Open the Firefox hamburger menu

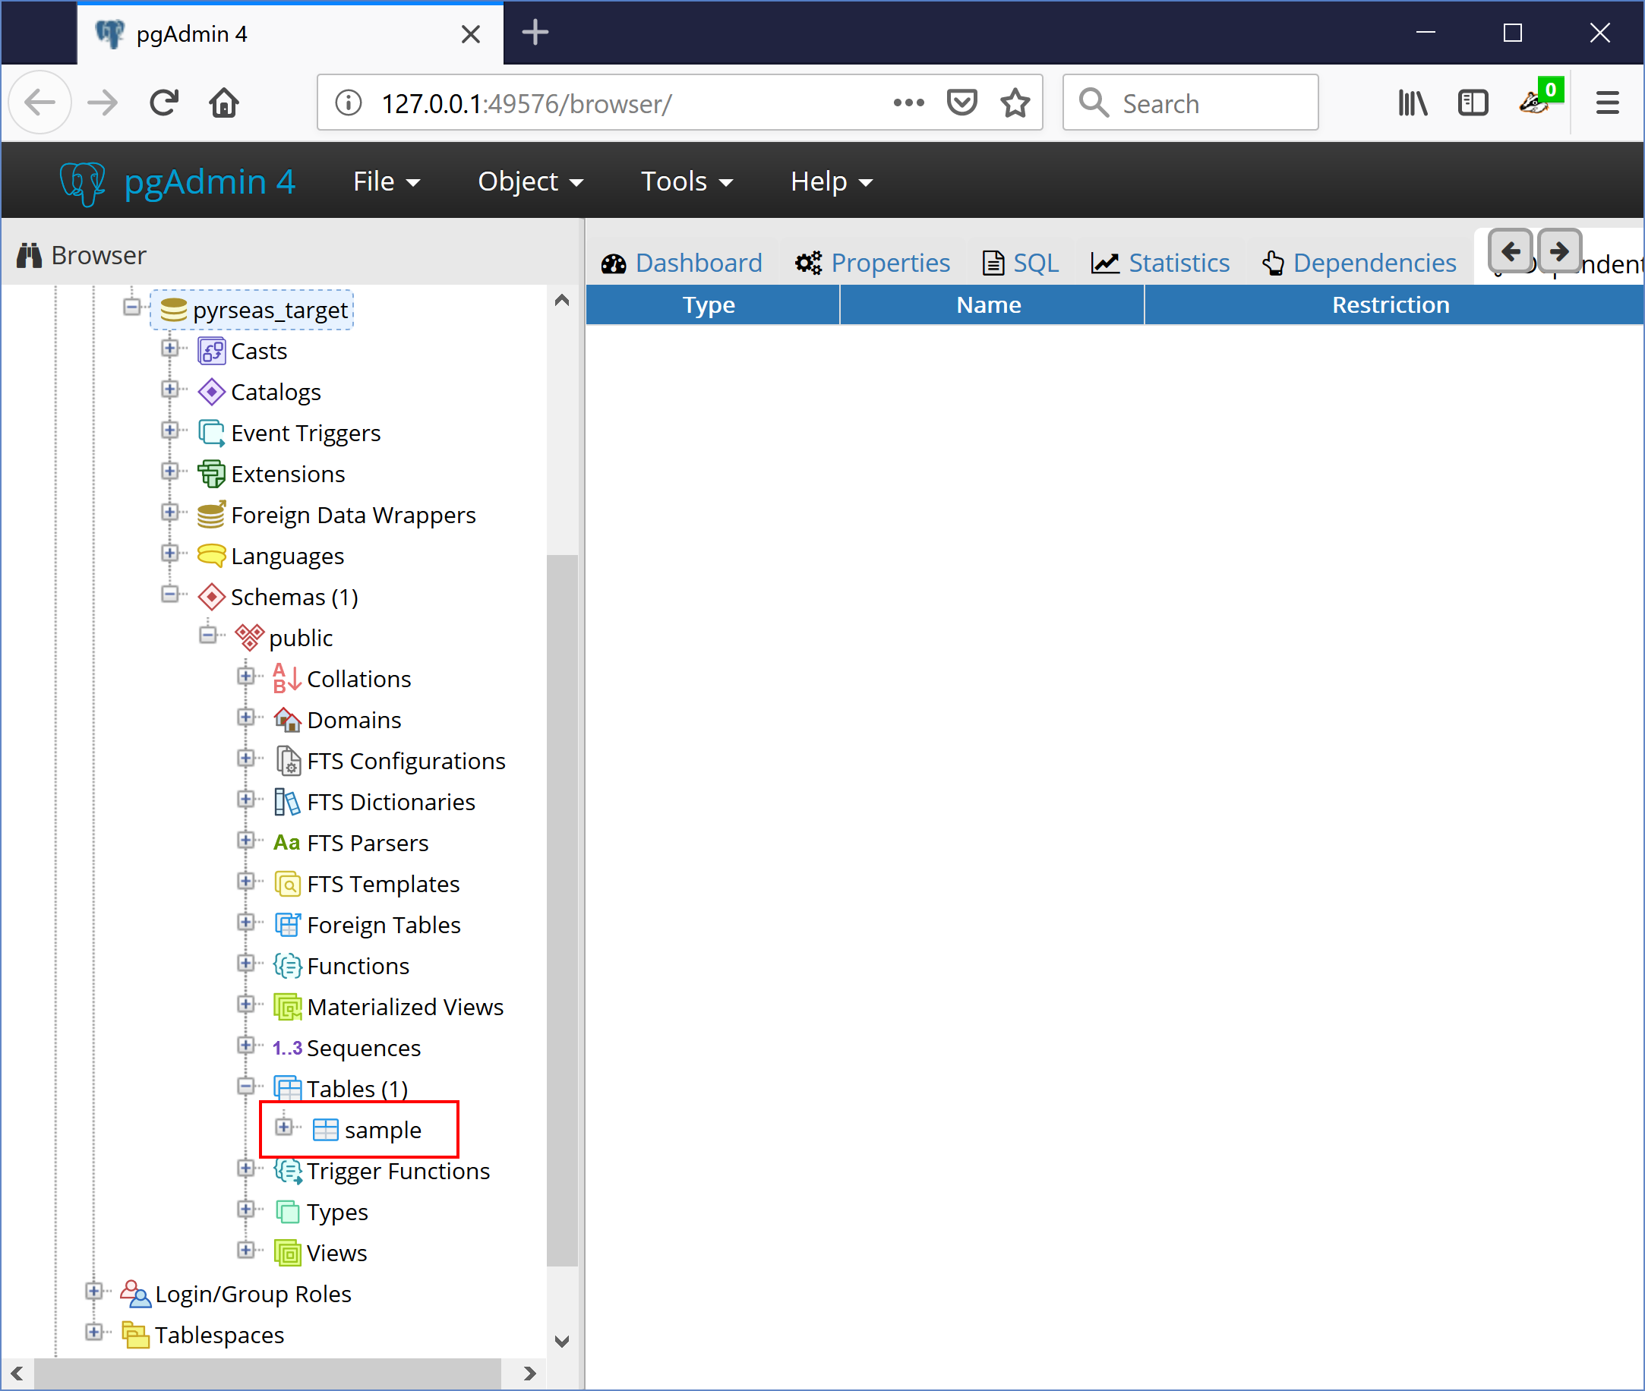pos(1607,103)
